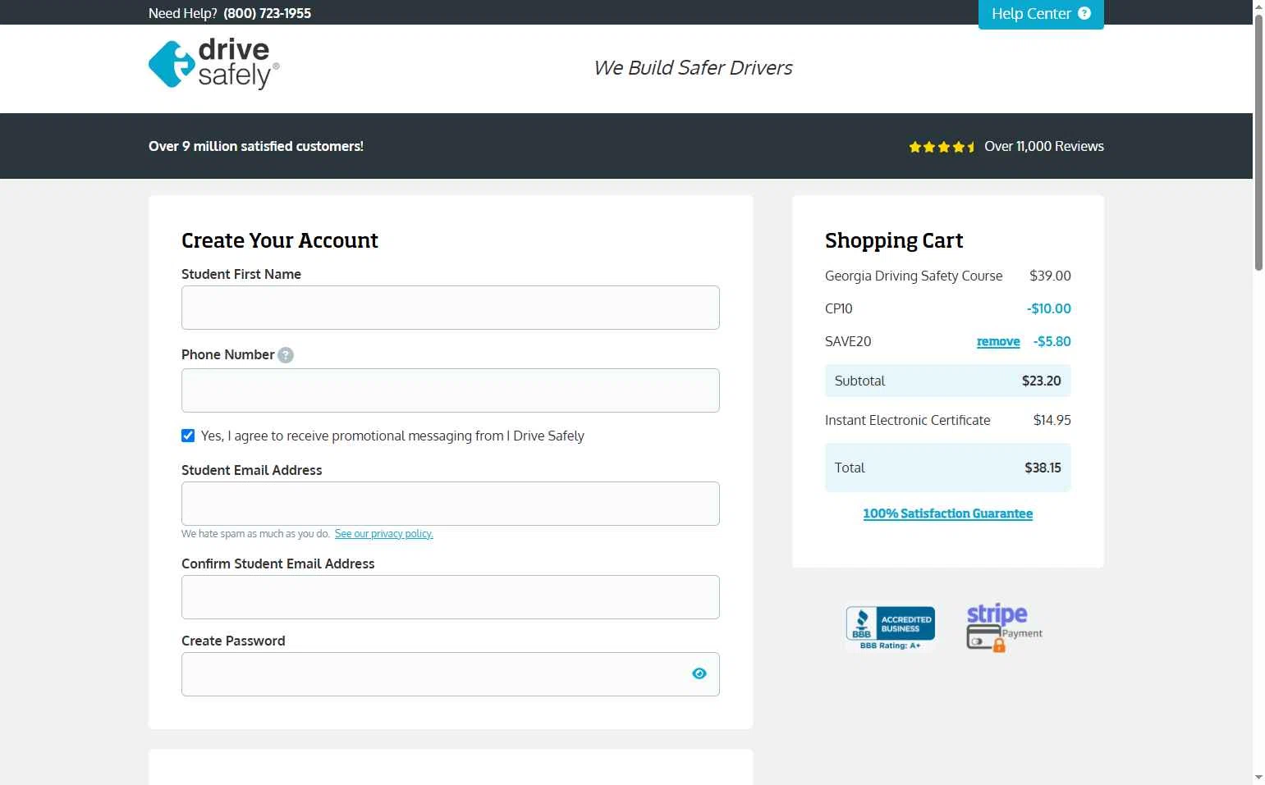This screenshot has height=785, width=1265.
Task: Remove the SAVE20 coupon
Action: click(998, 341)
